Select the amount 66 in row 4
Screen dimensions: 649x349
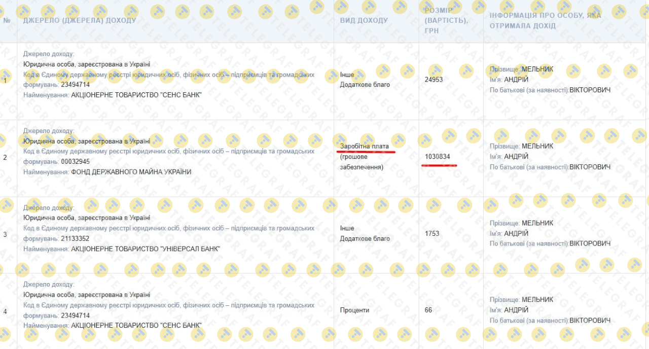coord(428,310)
